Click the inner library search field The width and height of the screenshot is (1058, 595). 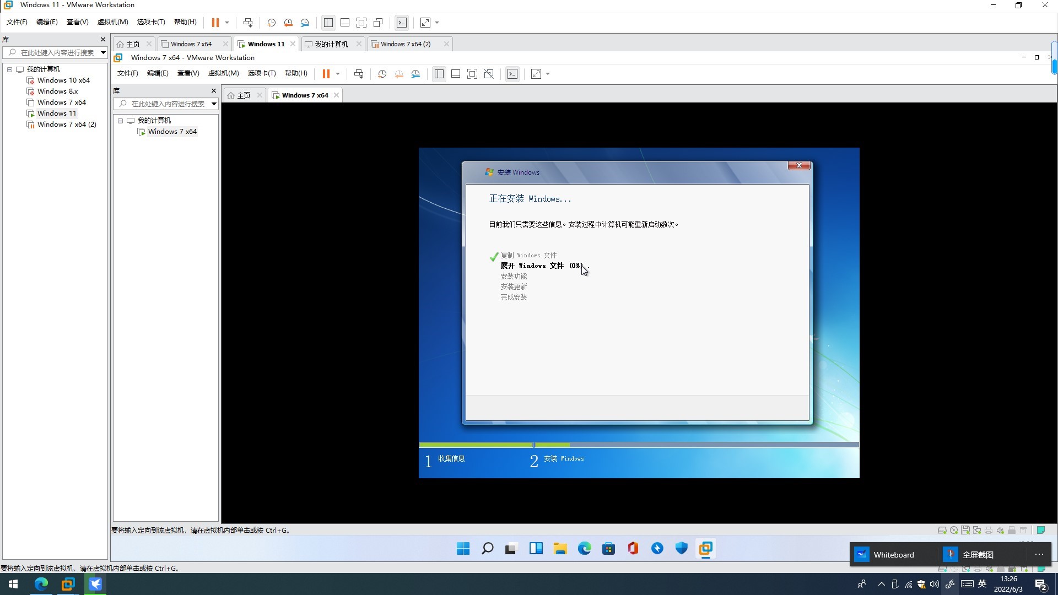[x=166, y=104]
